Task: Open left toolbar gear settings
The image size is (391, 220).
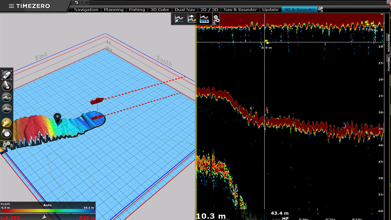Action: pos(7,144)
